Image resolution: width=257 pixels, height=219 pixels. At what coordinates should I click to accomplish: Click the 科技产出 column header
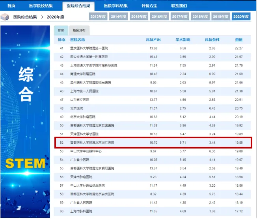(x=153, y=40)
